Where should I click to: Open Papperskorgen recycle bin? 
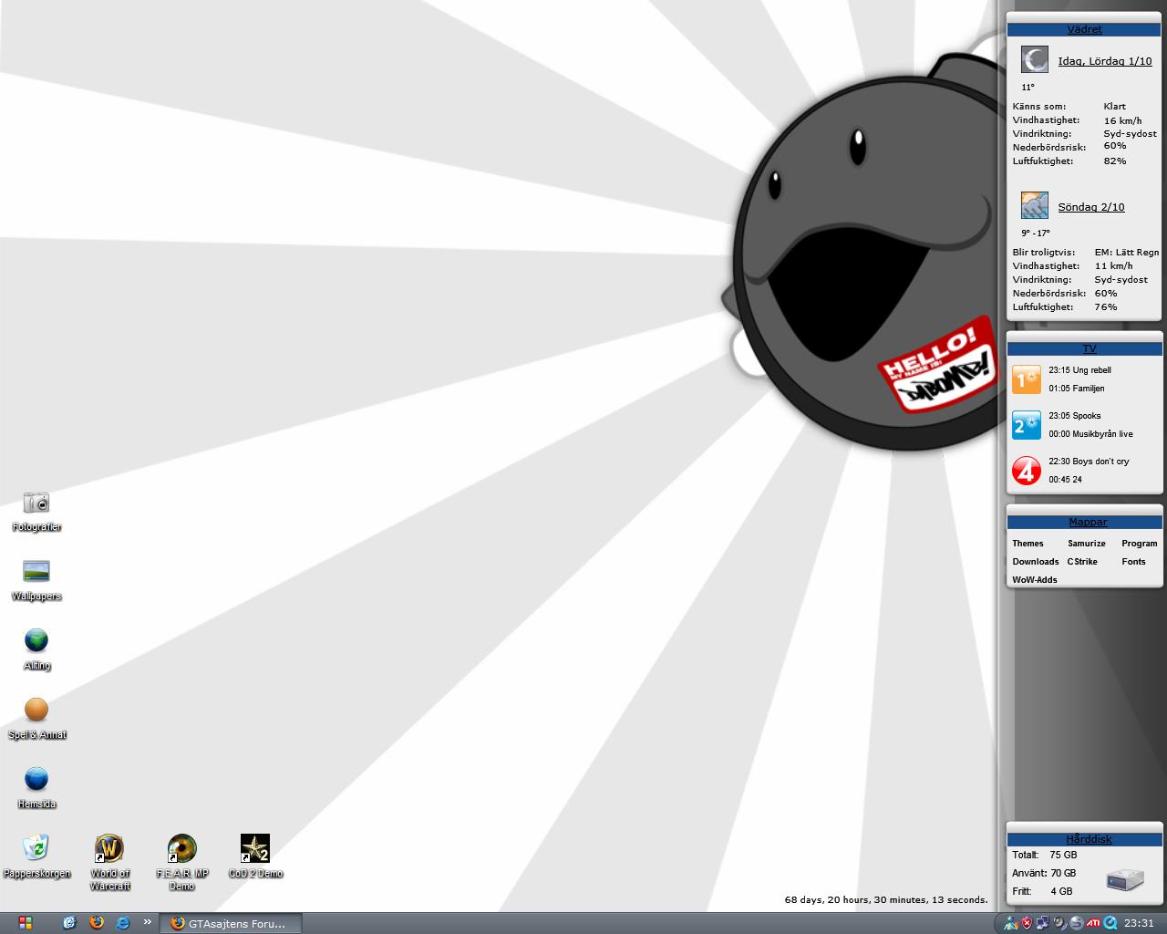coord(36,849)
